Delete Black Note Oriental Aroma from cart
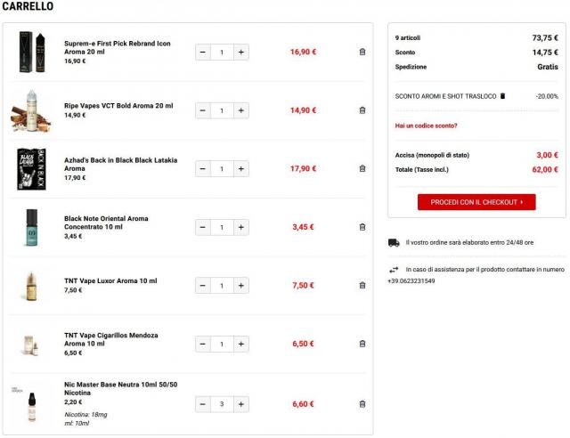Image resolution: width=570 pixels, height=438 pixels. point(362,227)
